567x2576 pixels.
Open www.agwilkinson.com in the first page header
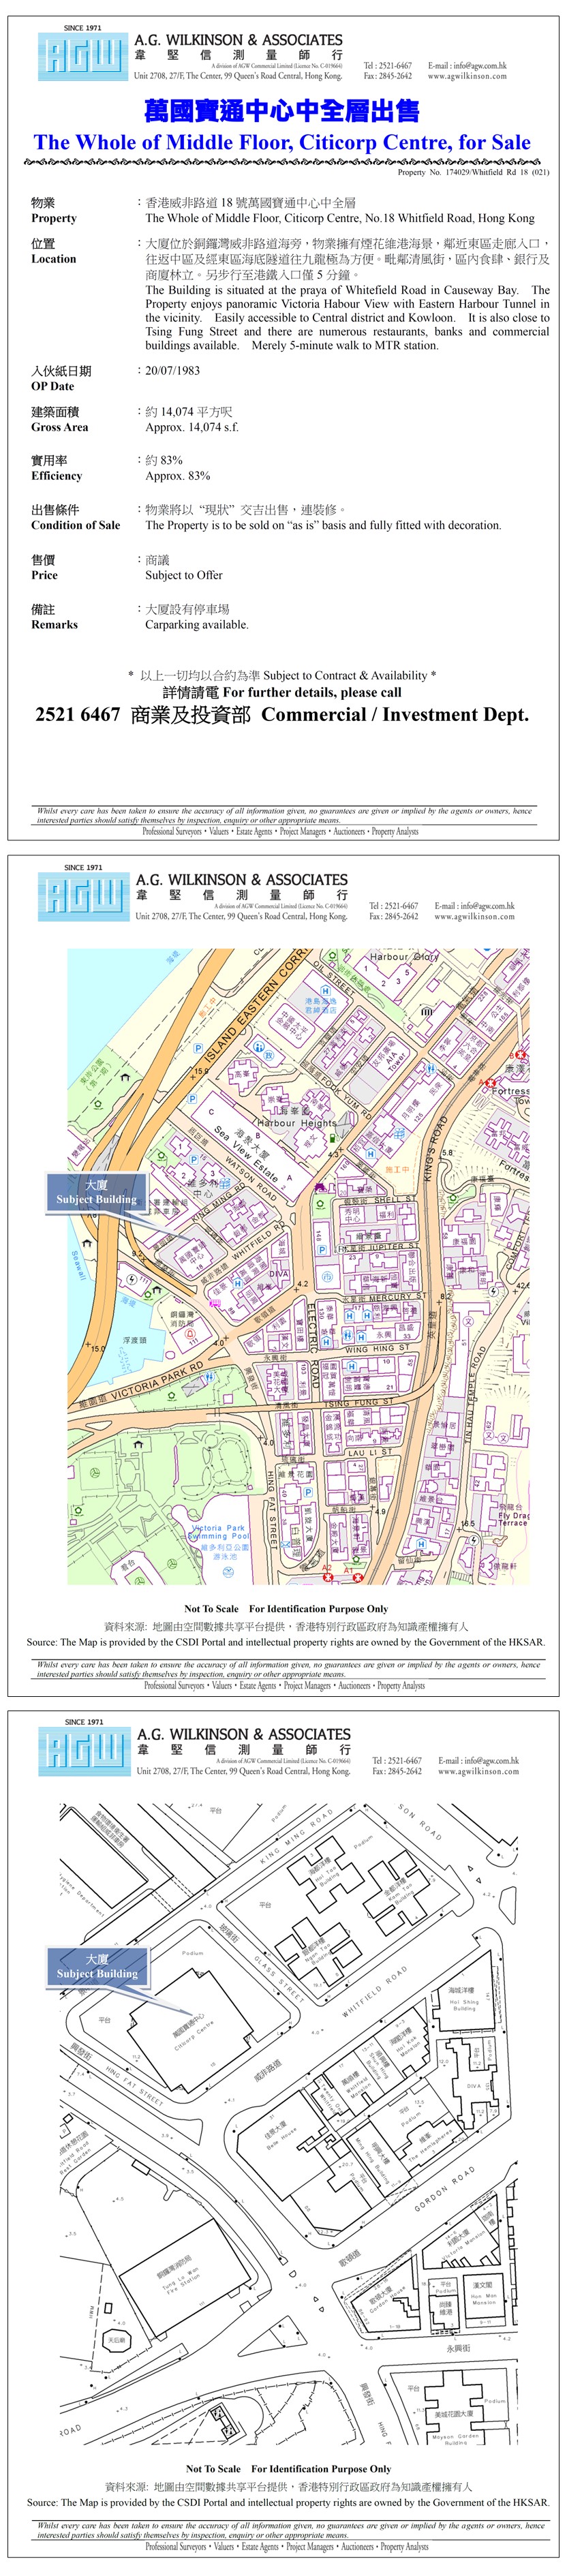click(467, 76)
